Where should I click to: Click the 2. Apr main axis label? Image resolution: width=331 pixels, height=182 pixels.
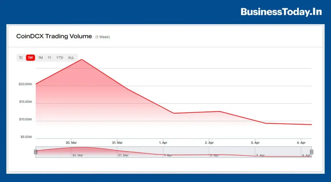tap(209, 143)
